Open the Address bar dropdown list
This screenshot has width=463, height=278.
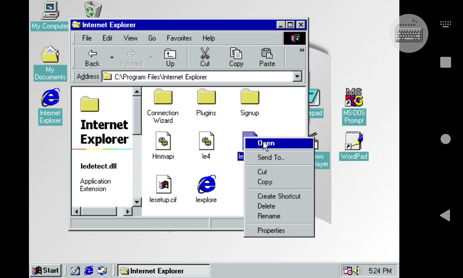tap(297, 77)
